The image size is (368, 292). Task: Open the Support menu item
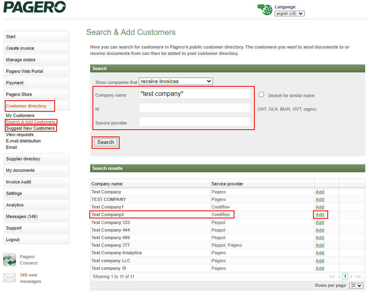36,228
